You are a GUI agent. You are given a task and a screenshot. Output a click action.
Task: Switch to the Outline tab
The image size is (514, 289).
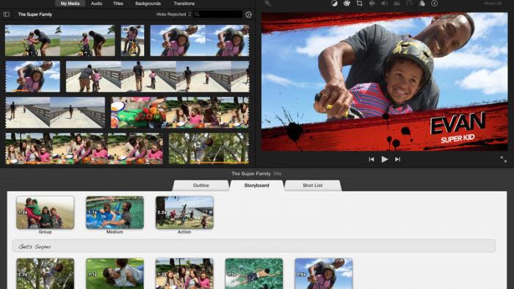pyautogui.click(x=200, y=186)
